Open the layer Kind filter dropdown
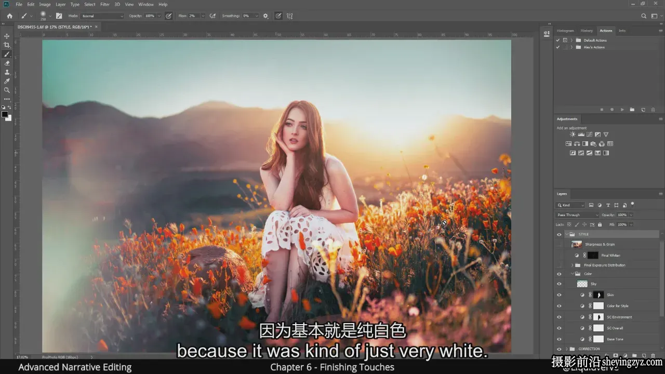665x374 pixels. 570,205
